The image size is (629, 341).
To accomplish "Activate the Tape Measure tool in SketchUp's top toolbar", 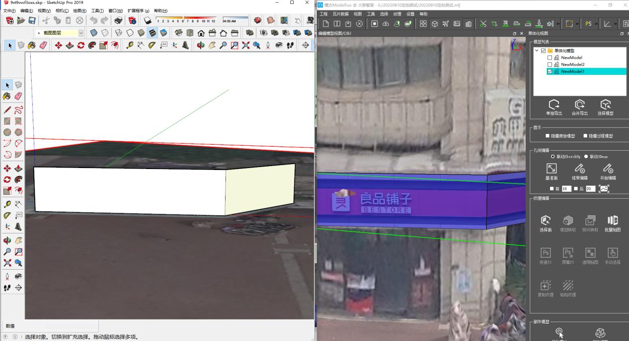I will 129,46.
